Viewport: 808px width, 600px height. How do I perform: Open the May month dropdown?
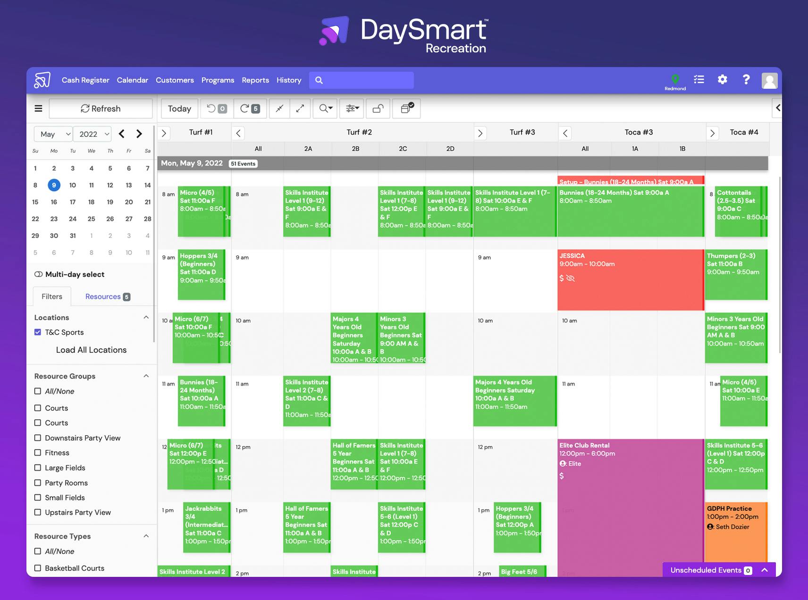tap(53, 134)
